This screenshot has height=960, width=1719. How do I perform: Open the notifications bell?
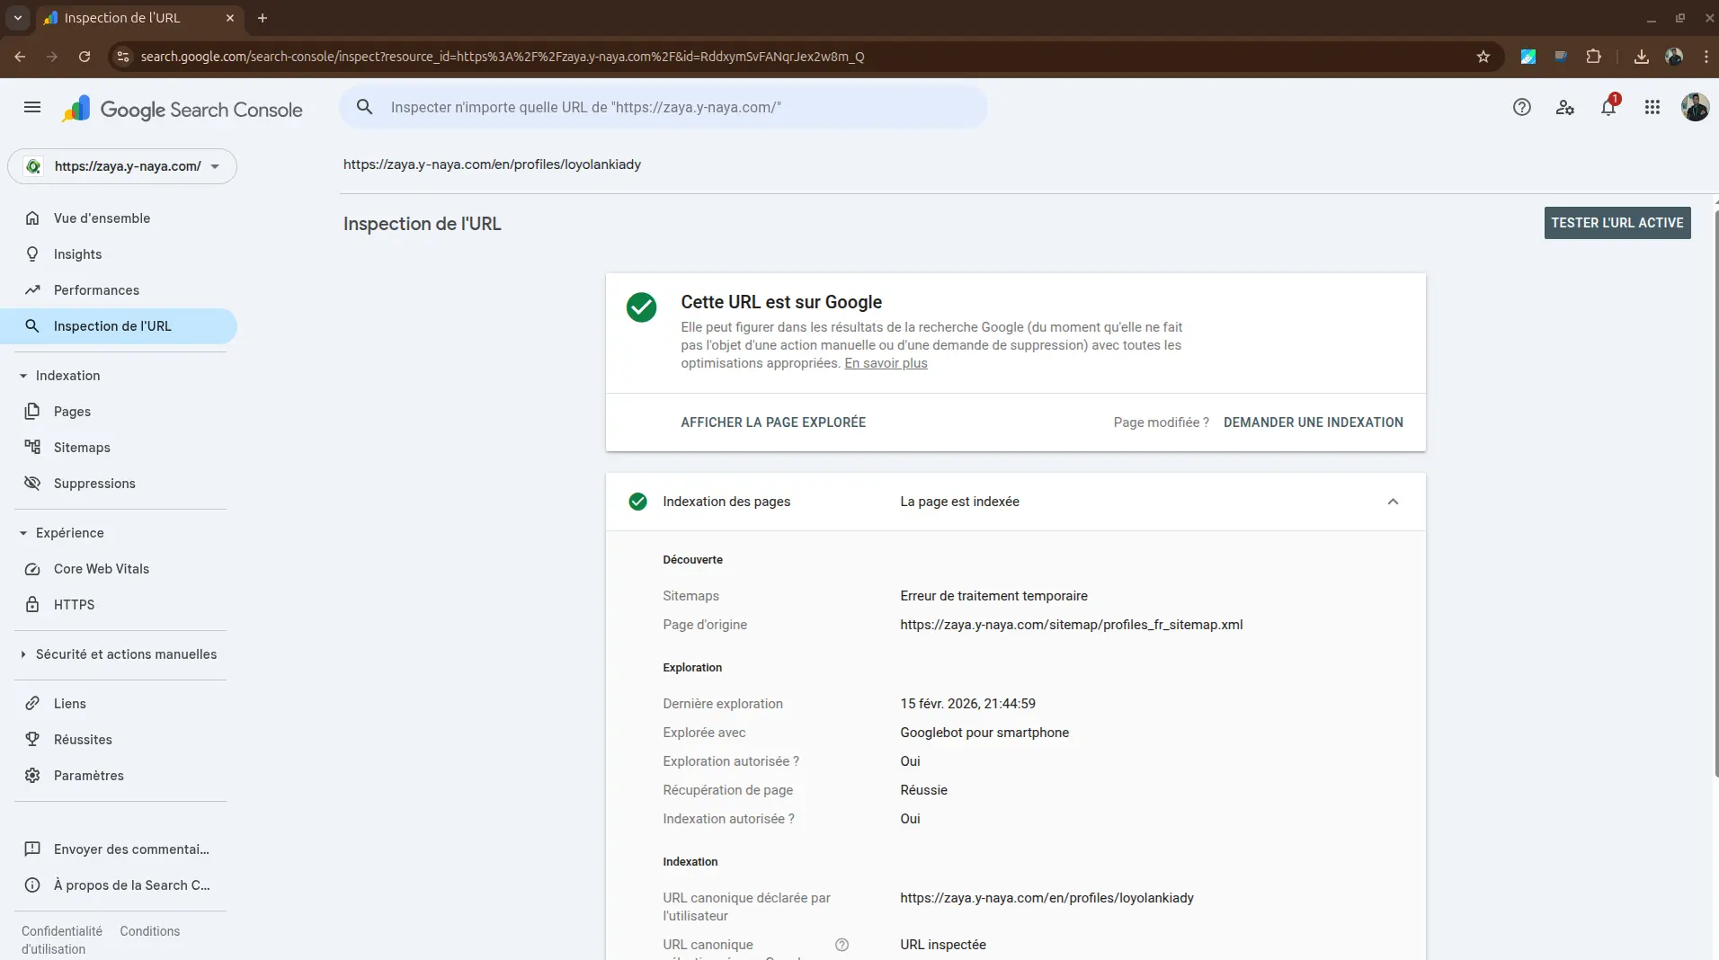[1608, 108]
